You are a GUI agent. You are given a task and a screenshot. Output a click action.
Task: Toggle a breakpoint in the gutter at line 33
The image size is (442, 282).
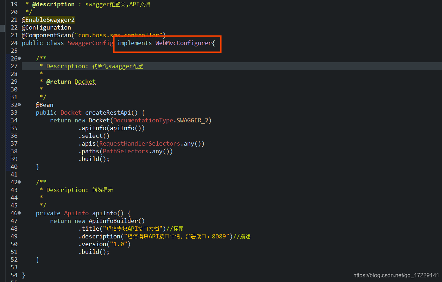8,113
